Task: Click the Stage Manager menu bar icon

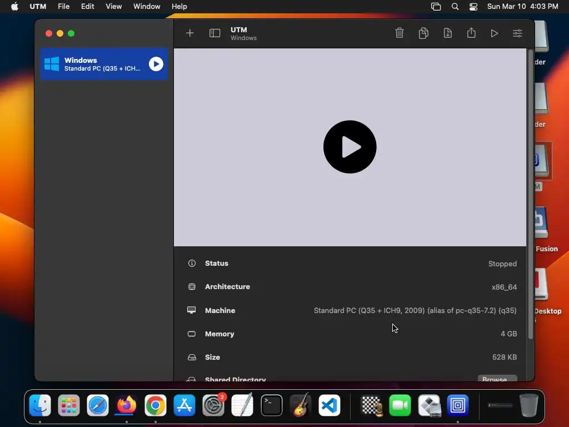Action: [x=436, y=7]
